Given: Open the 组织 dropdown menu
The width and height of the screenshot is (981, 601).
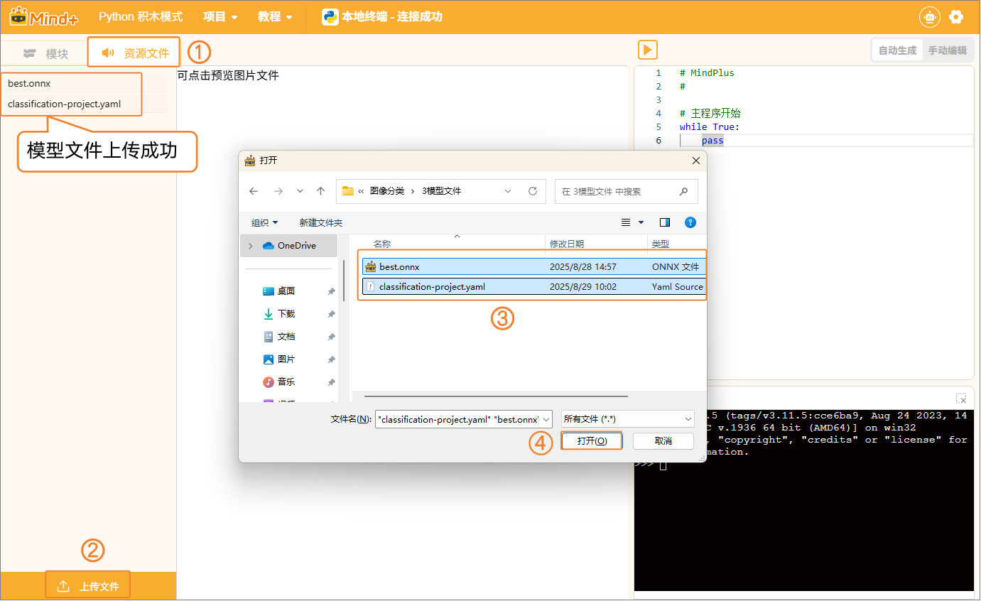Looking at the screenshot, I should [x=264, y=223].
